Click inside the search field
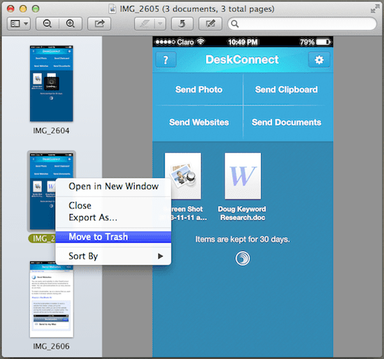 [302, 24]
